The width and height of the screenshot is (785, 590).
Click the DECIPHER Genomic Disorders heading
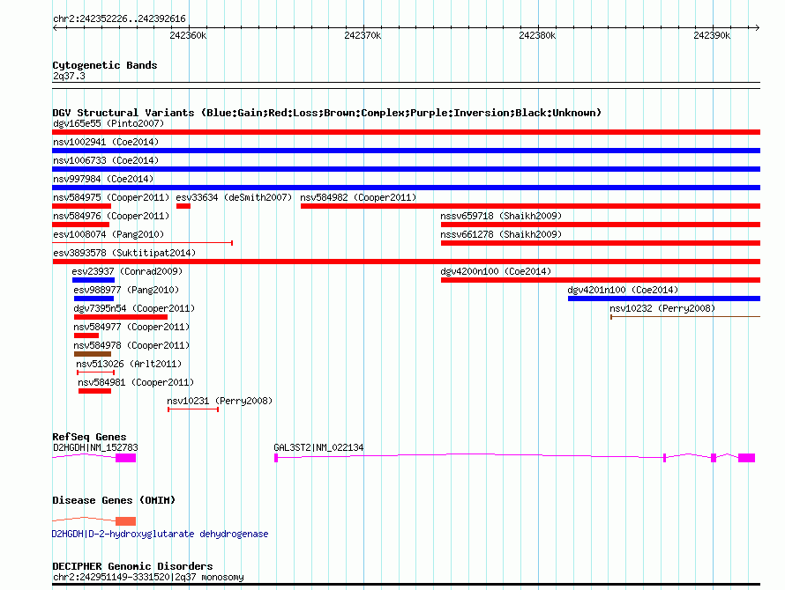[132, 566]
